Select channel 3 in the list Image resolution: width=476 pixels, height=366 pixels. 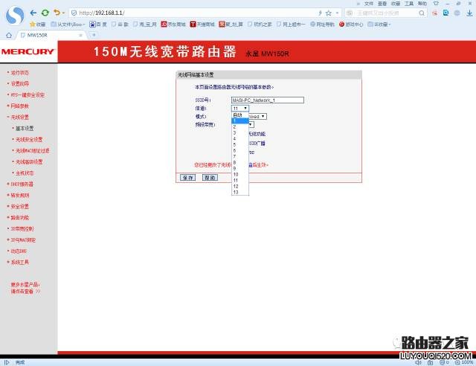[239, 132]
